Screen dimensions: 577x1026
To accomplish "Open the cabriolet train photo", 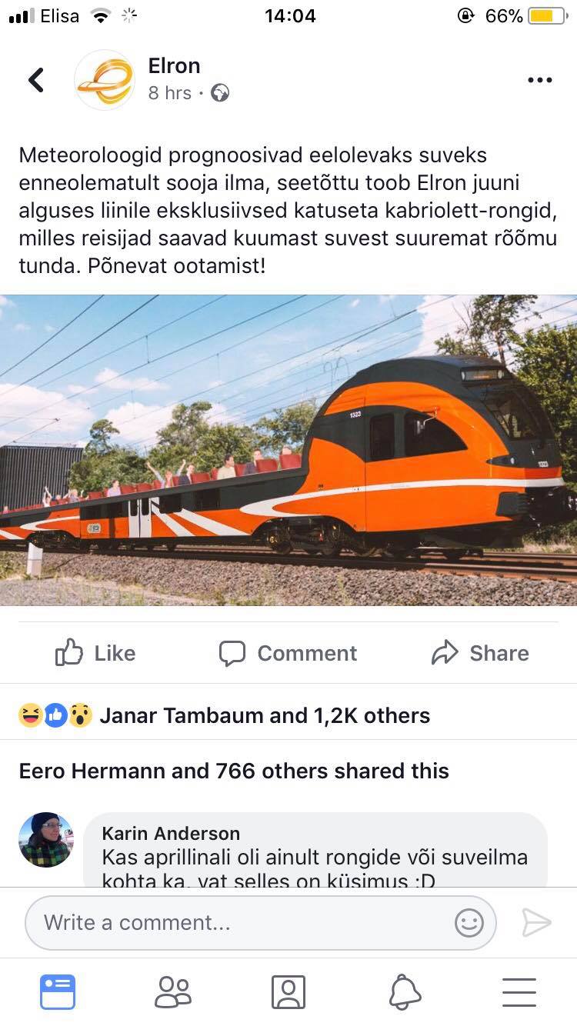I will click(x=288, y=450).
